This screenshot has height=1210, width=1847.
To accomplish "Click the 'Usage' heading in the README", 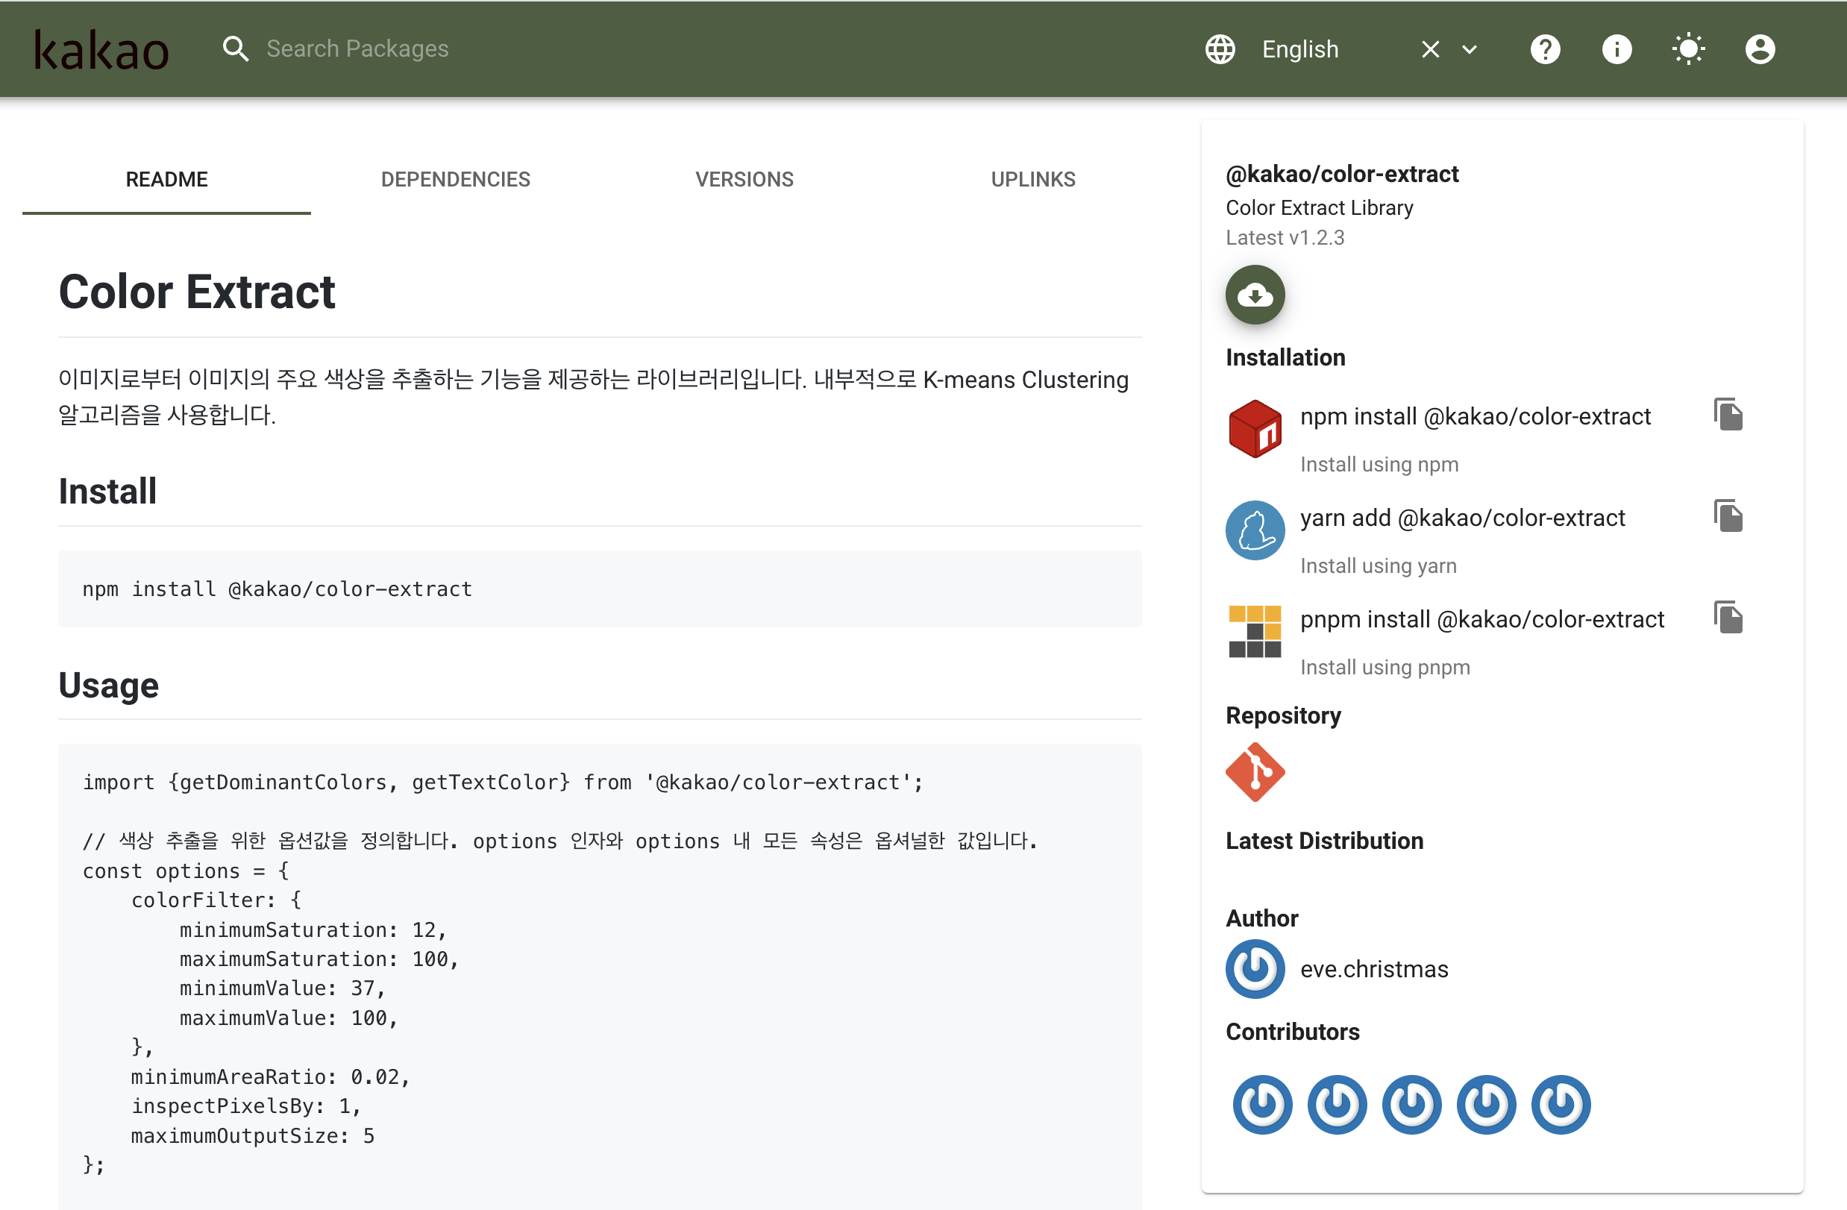I will click(x=109, y=686).
